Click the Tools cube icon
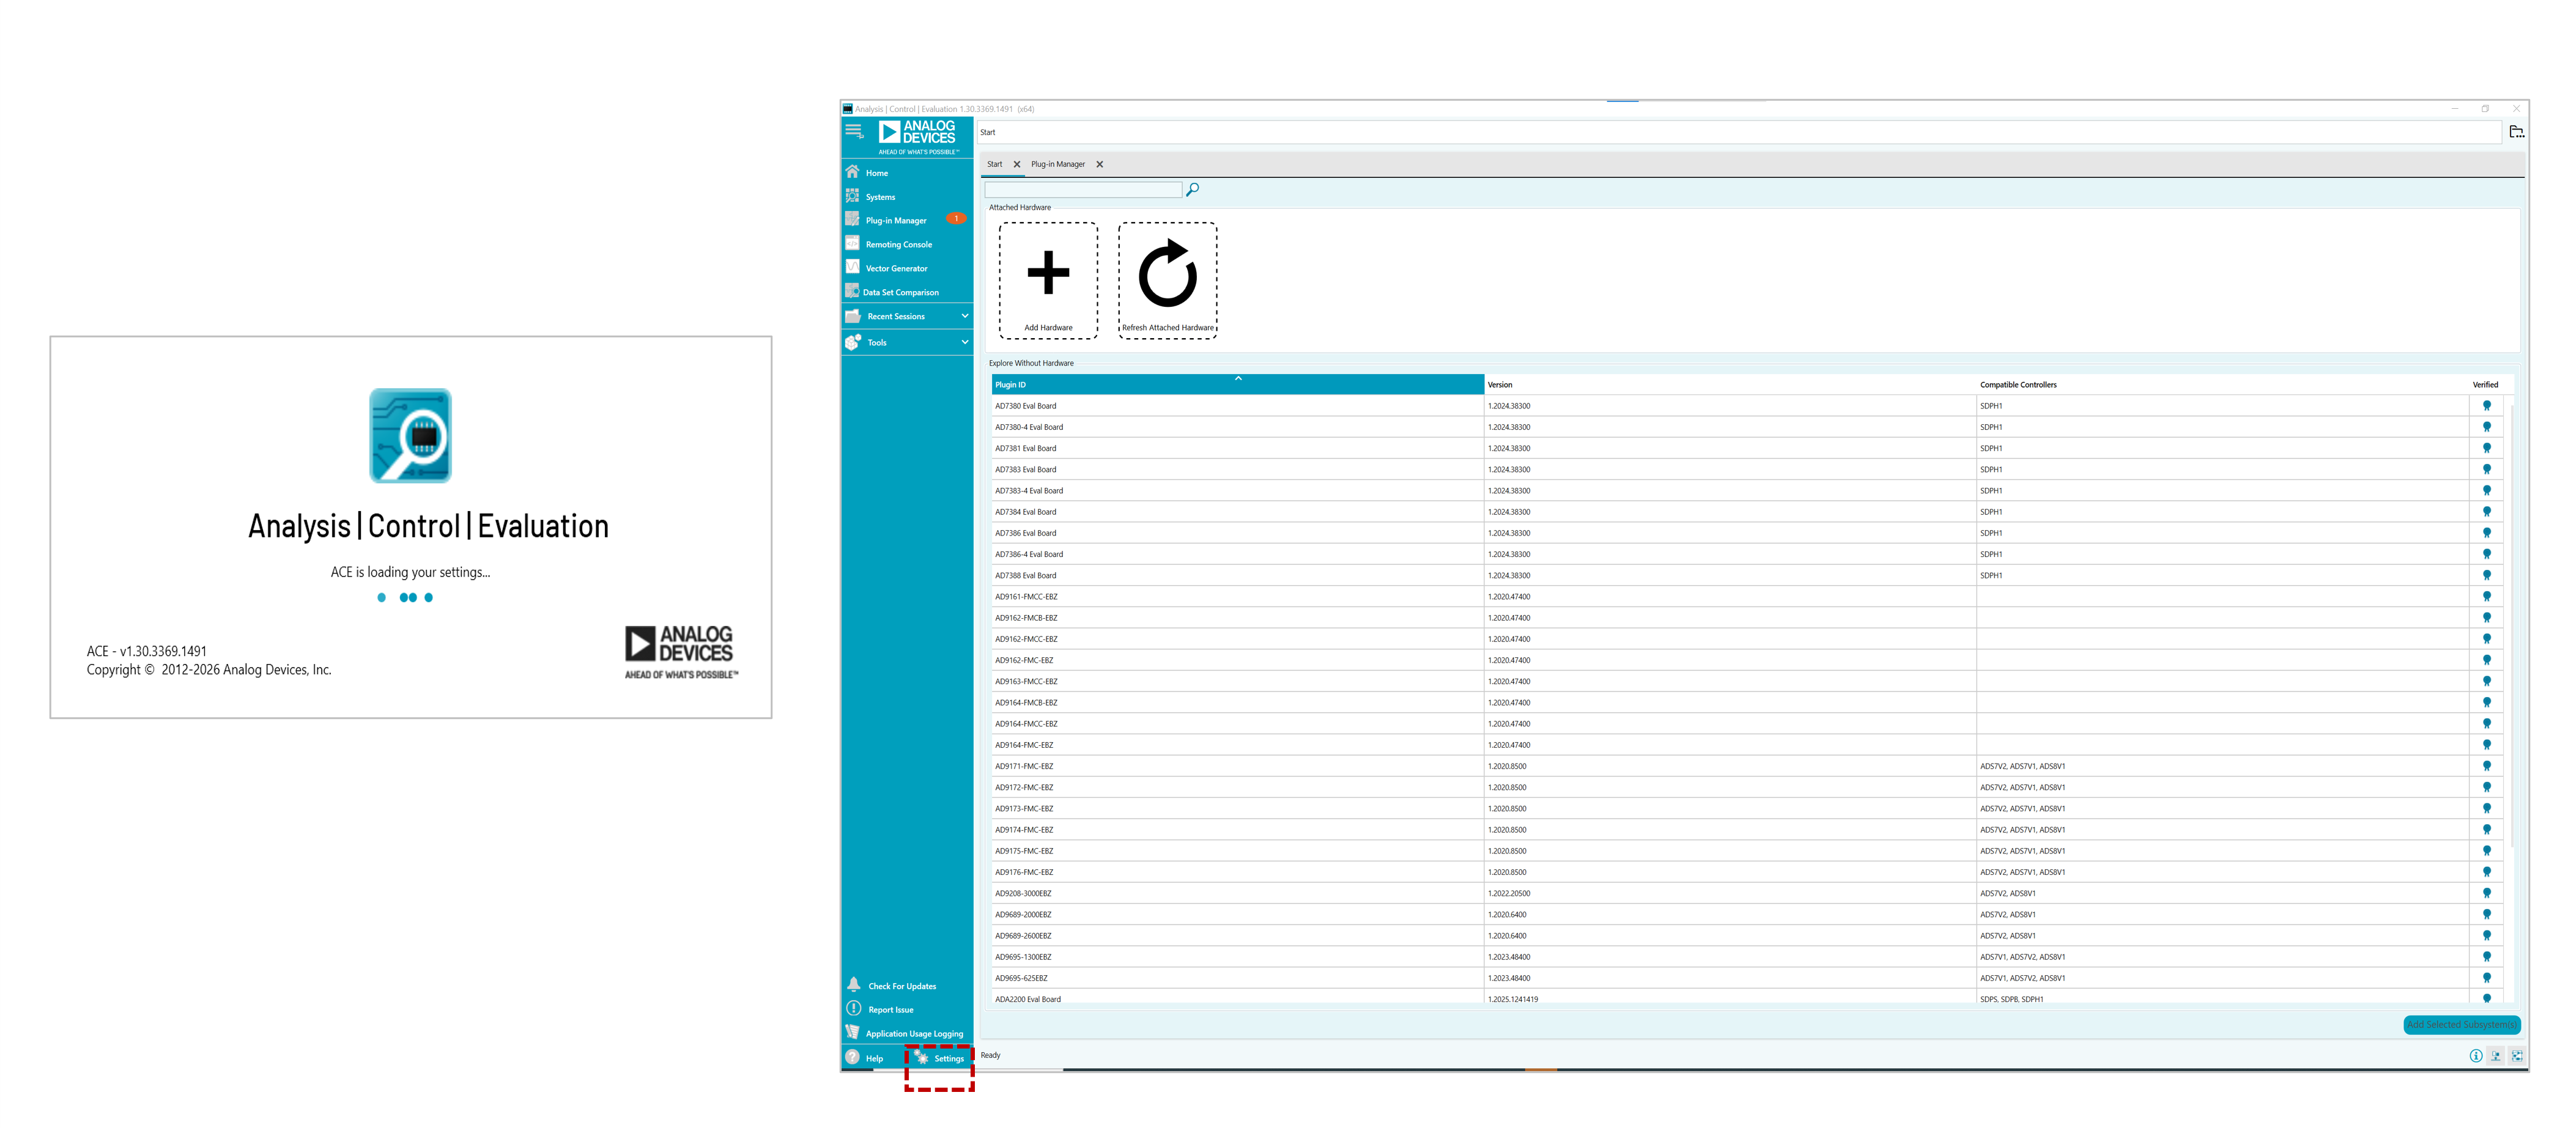This screenshot has width=2576, height=1128. click(x=853, y=342)
